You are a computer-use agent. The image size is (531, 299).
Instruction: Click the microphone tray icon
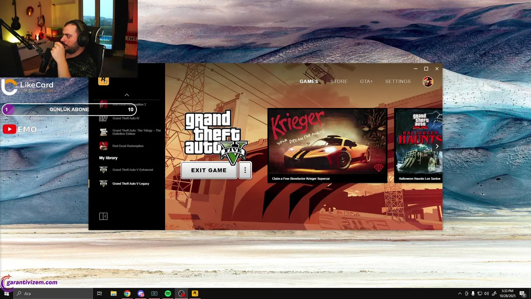[473, 294]
